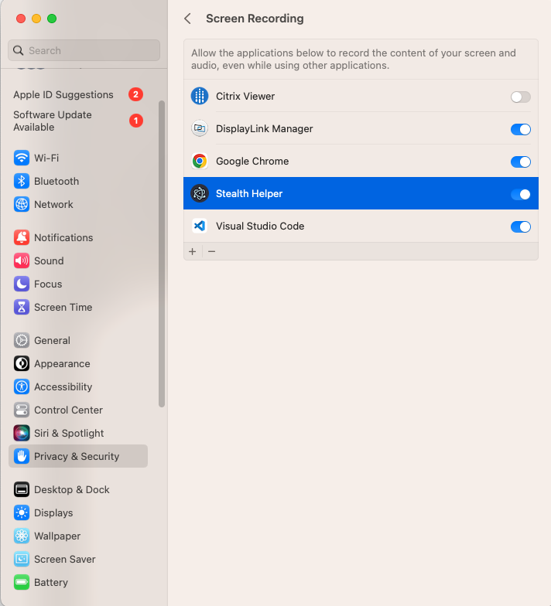Select the Focus settings label
Screen dimensions: 551x606
click(48, 284)
